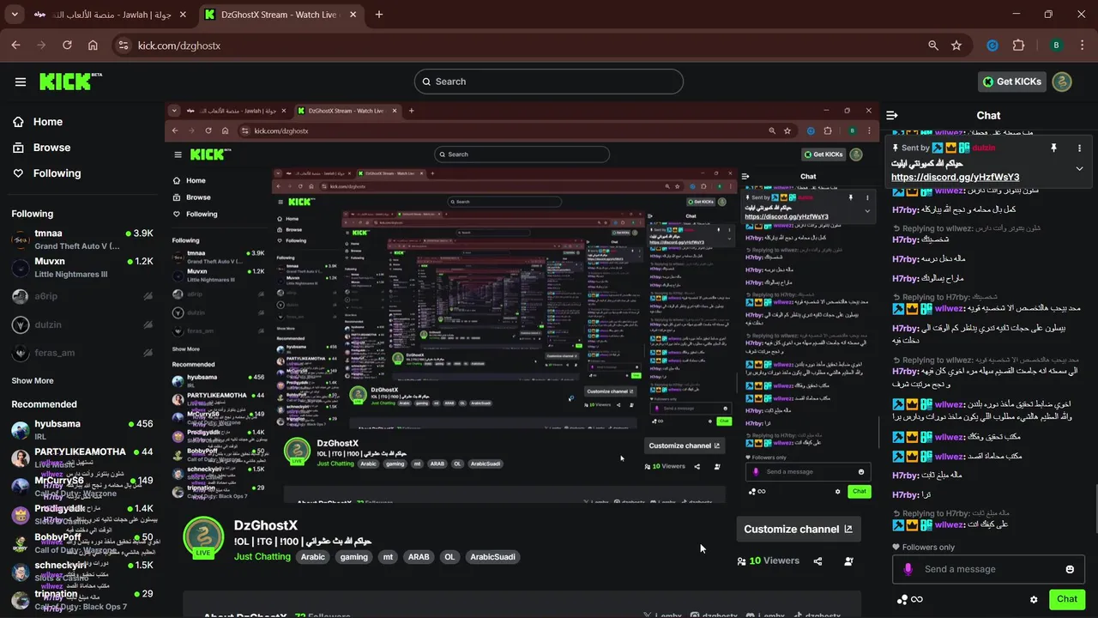Click the address bar URL kick.com/dzghostx
Image resolution: width=1098 pixels, height=618 pixels.
(x=179, y=45)
